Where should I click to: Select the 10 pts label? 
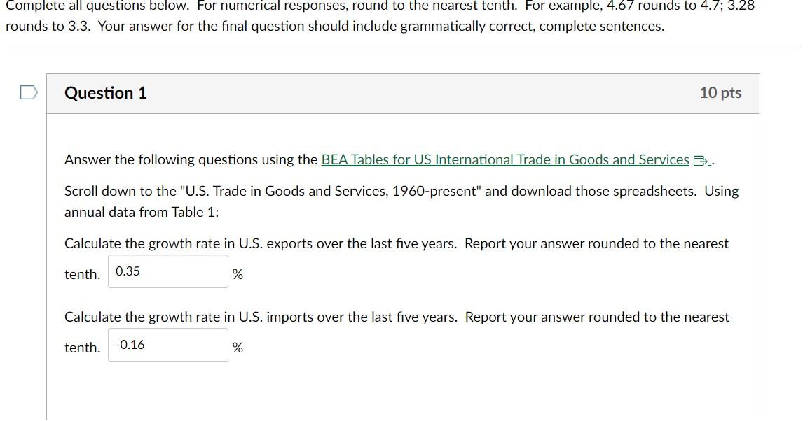(x=722, y=93)
